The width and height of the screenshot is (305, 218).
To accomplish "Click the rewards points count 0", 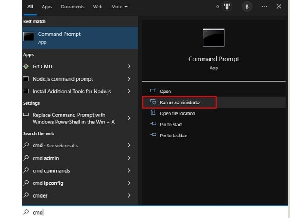I will click(217, 7).
